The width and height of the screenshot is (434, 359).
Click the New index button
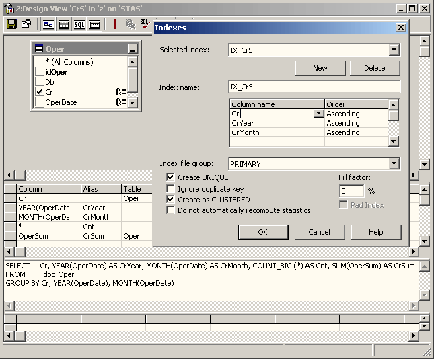pos(320,68)
